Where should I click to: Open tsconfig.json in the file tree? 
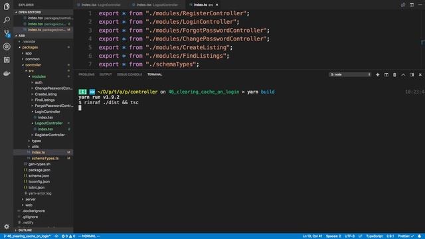(39, 182)
